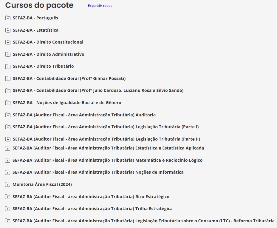Click the Expandir todos link
This screenshot has height=228, width=277.
[100, 6]
